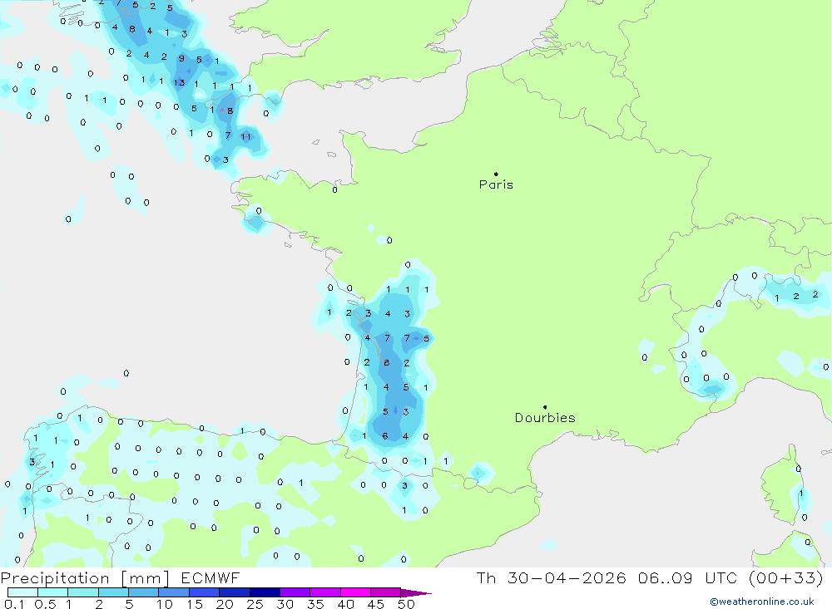The height and width of the screenshot is (609, 832).
Task: Click the legend arrow tip beyond 50
Action: [416, 593]
